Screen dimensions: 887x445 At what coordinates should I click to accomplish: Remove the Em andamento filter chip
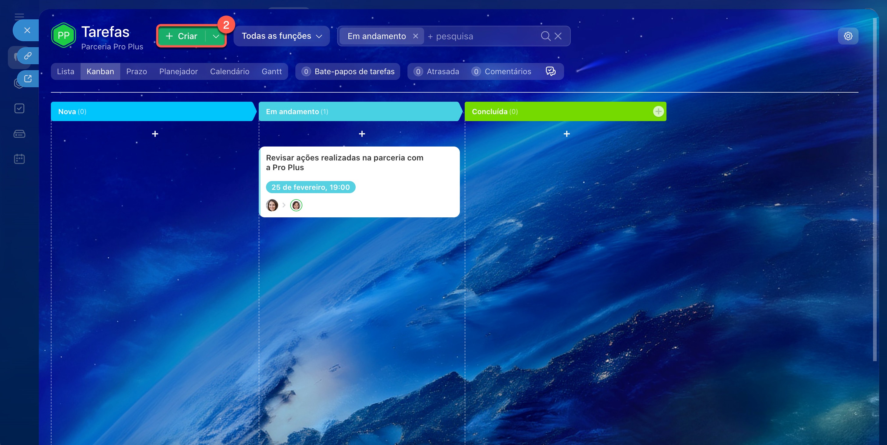click(x=415, y=36)
